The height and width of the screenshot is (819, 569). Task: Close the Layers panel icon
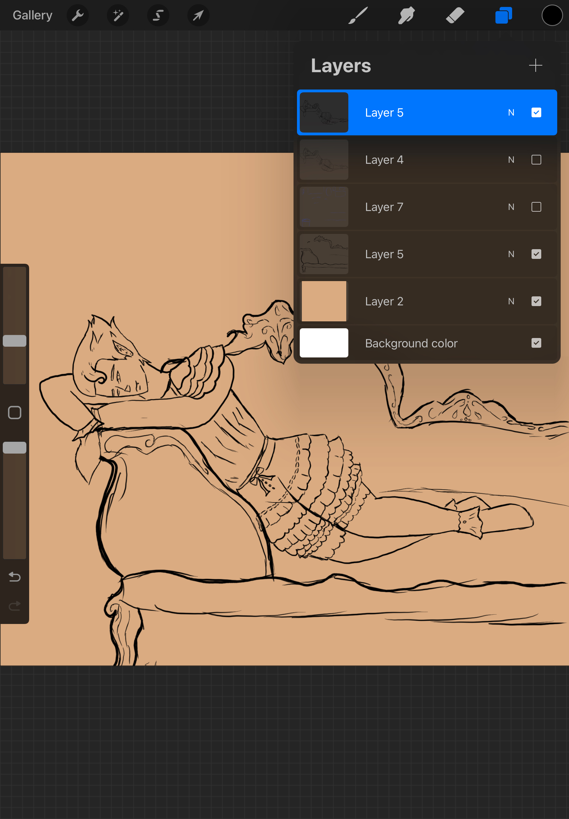pyautogui.click(x=503, y=15)
